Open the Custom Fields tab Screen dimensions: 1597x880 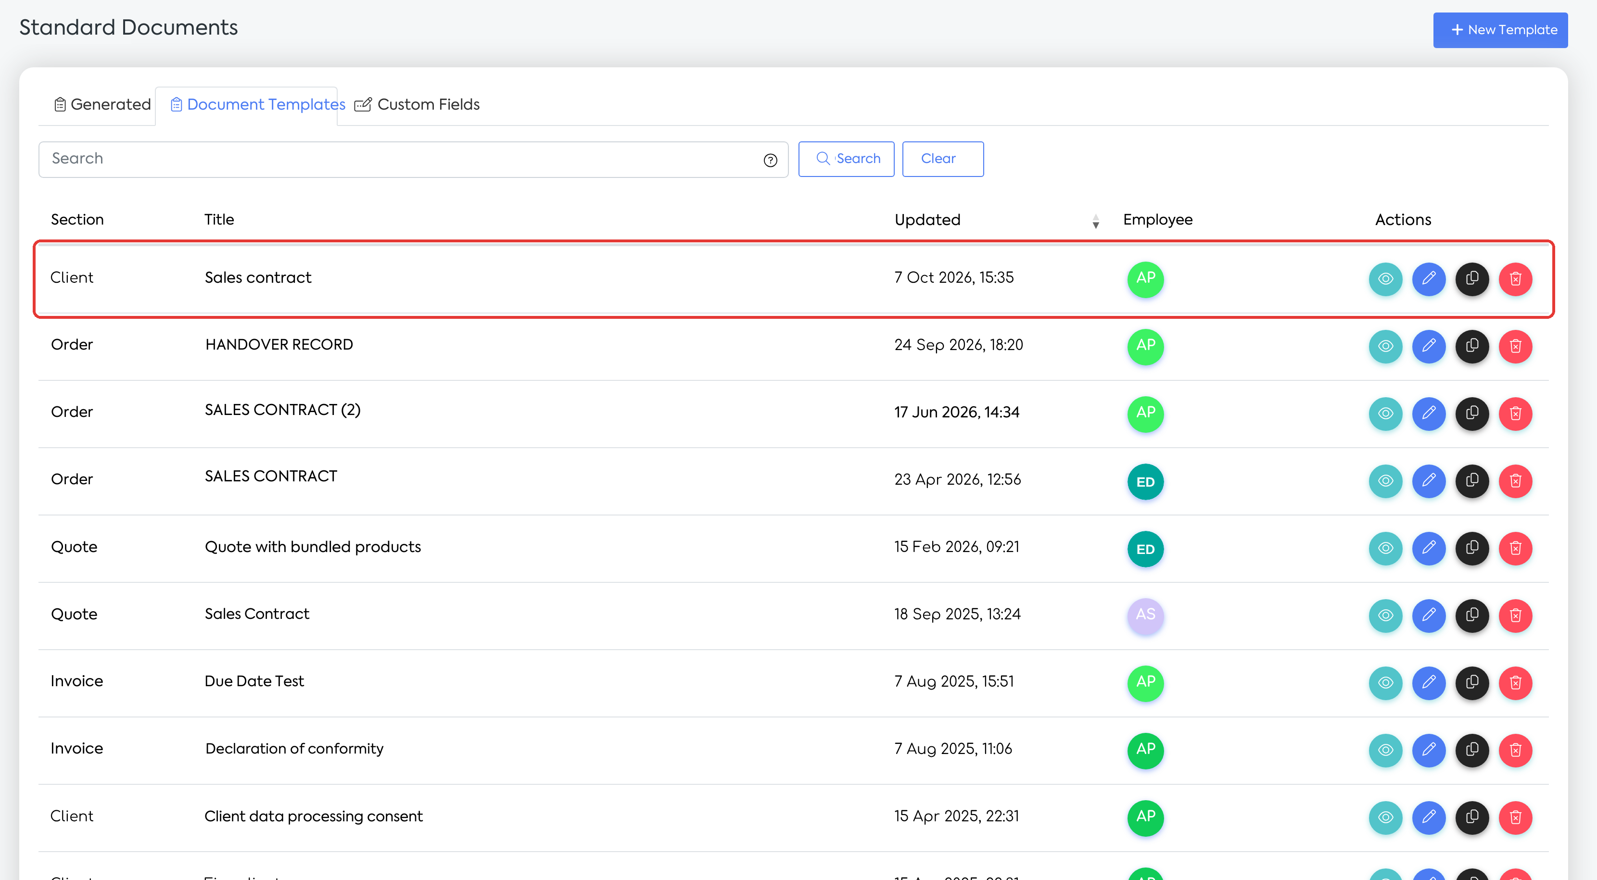[417, 105]
